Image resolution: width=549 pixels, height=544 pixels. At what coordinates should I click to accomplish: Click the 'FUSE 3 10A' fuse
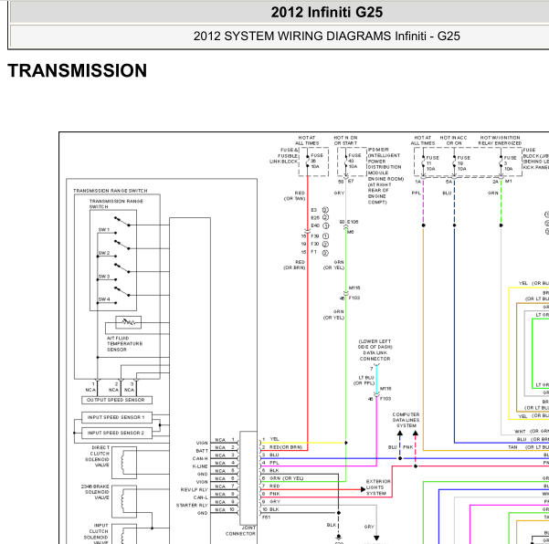[508, 163]
